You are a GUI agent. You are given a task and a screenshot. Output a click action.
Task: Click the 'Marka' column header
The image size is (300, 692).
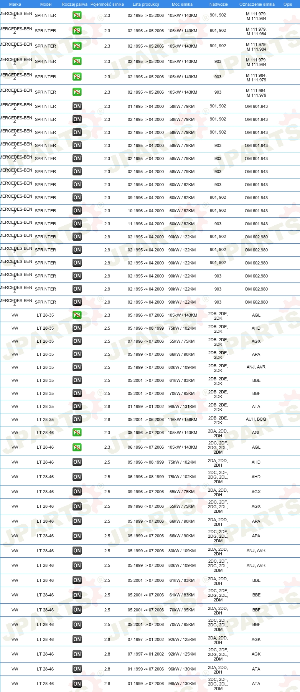[15, 4]
